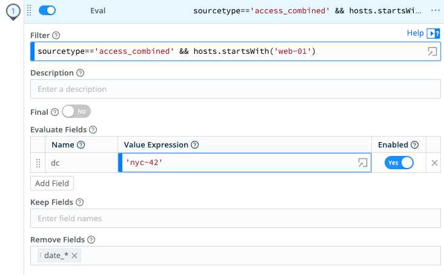444x275 pixels.
Task: Disable the Eval function toggle
Action: [x=47, y=11]
